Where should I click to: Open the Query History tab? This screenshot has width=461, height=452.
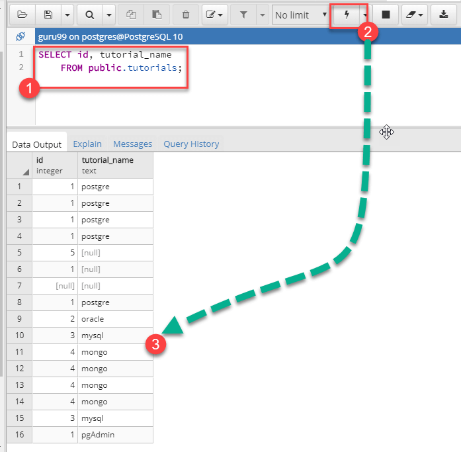(x=190, y=144)
